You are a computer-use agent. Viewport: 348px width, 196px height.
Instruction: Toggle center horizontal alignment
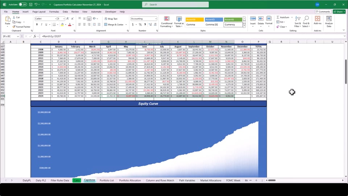84,24
